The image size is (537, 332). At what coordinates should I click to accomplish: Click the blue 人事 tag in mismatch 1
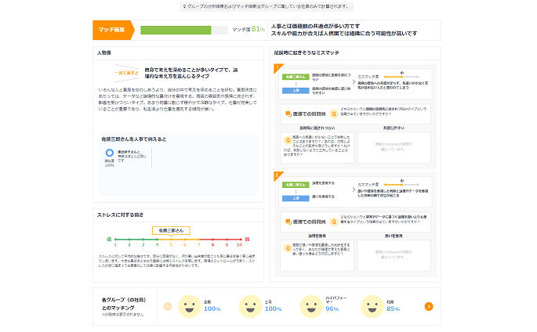[x=296, y=91]
